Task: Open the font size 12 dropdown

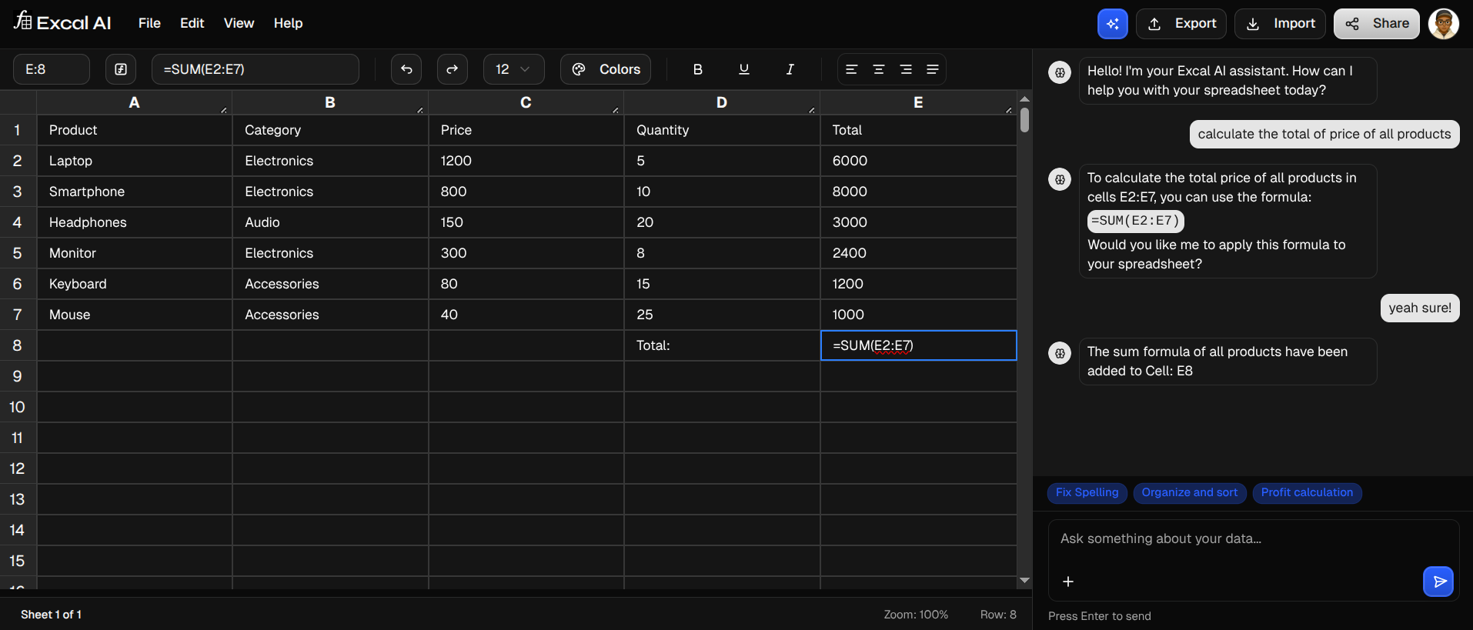Action: pyautogui.click(x=513, y=69)
